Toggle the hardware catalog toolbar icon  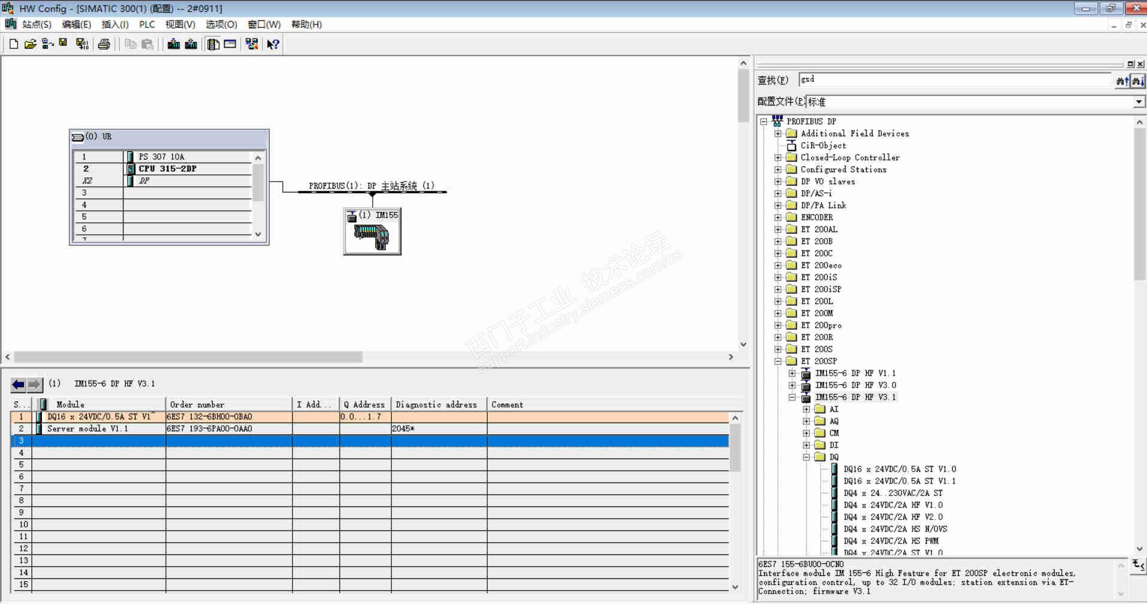(x=213, y=44)
